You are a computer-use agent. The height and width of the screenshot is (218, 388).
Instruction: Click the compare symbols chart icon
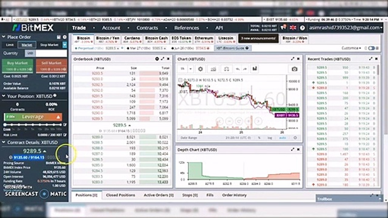226,69
